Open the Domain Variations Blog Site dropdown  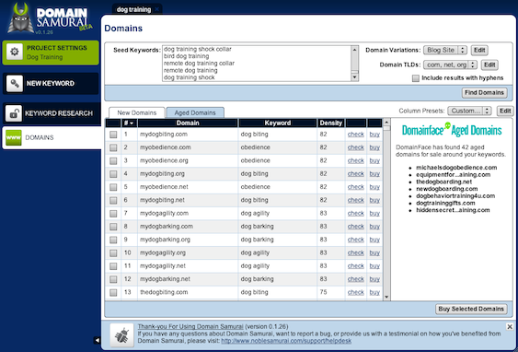tap(445, 50)
